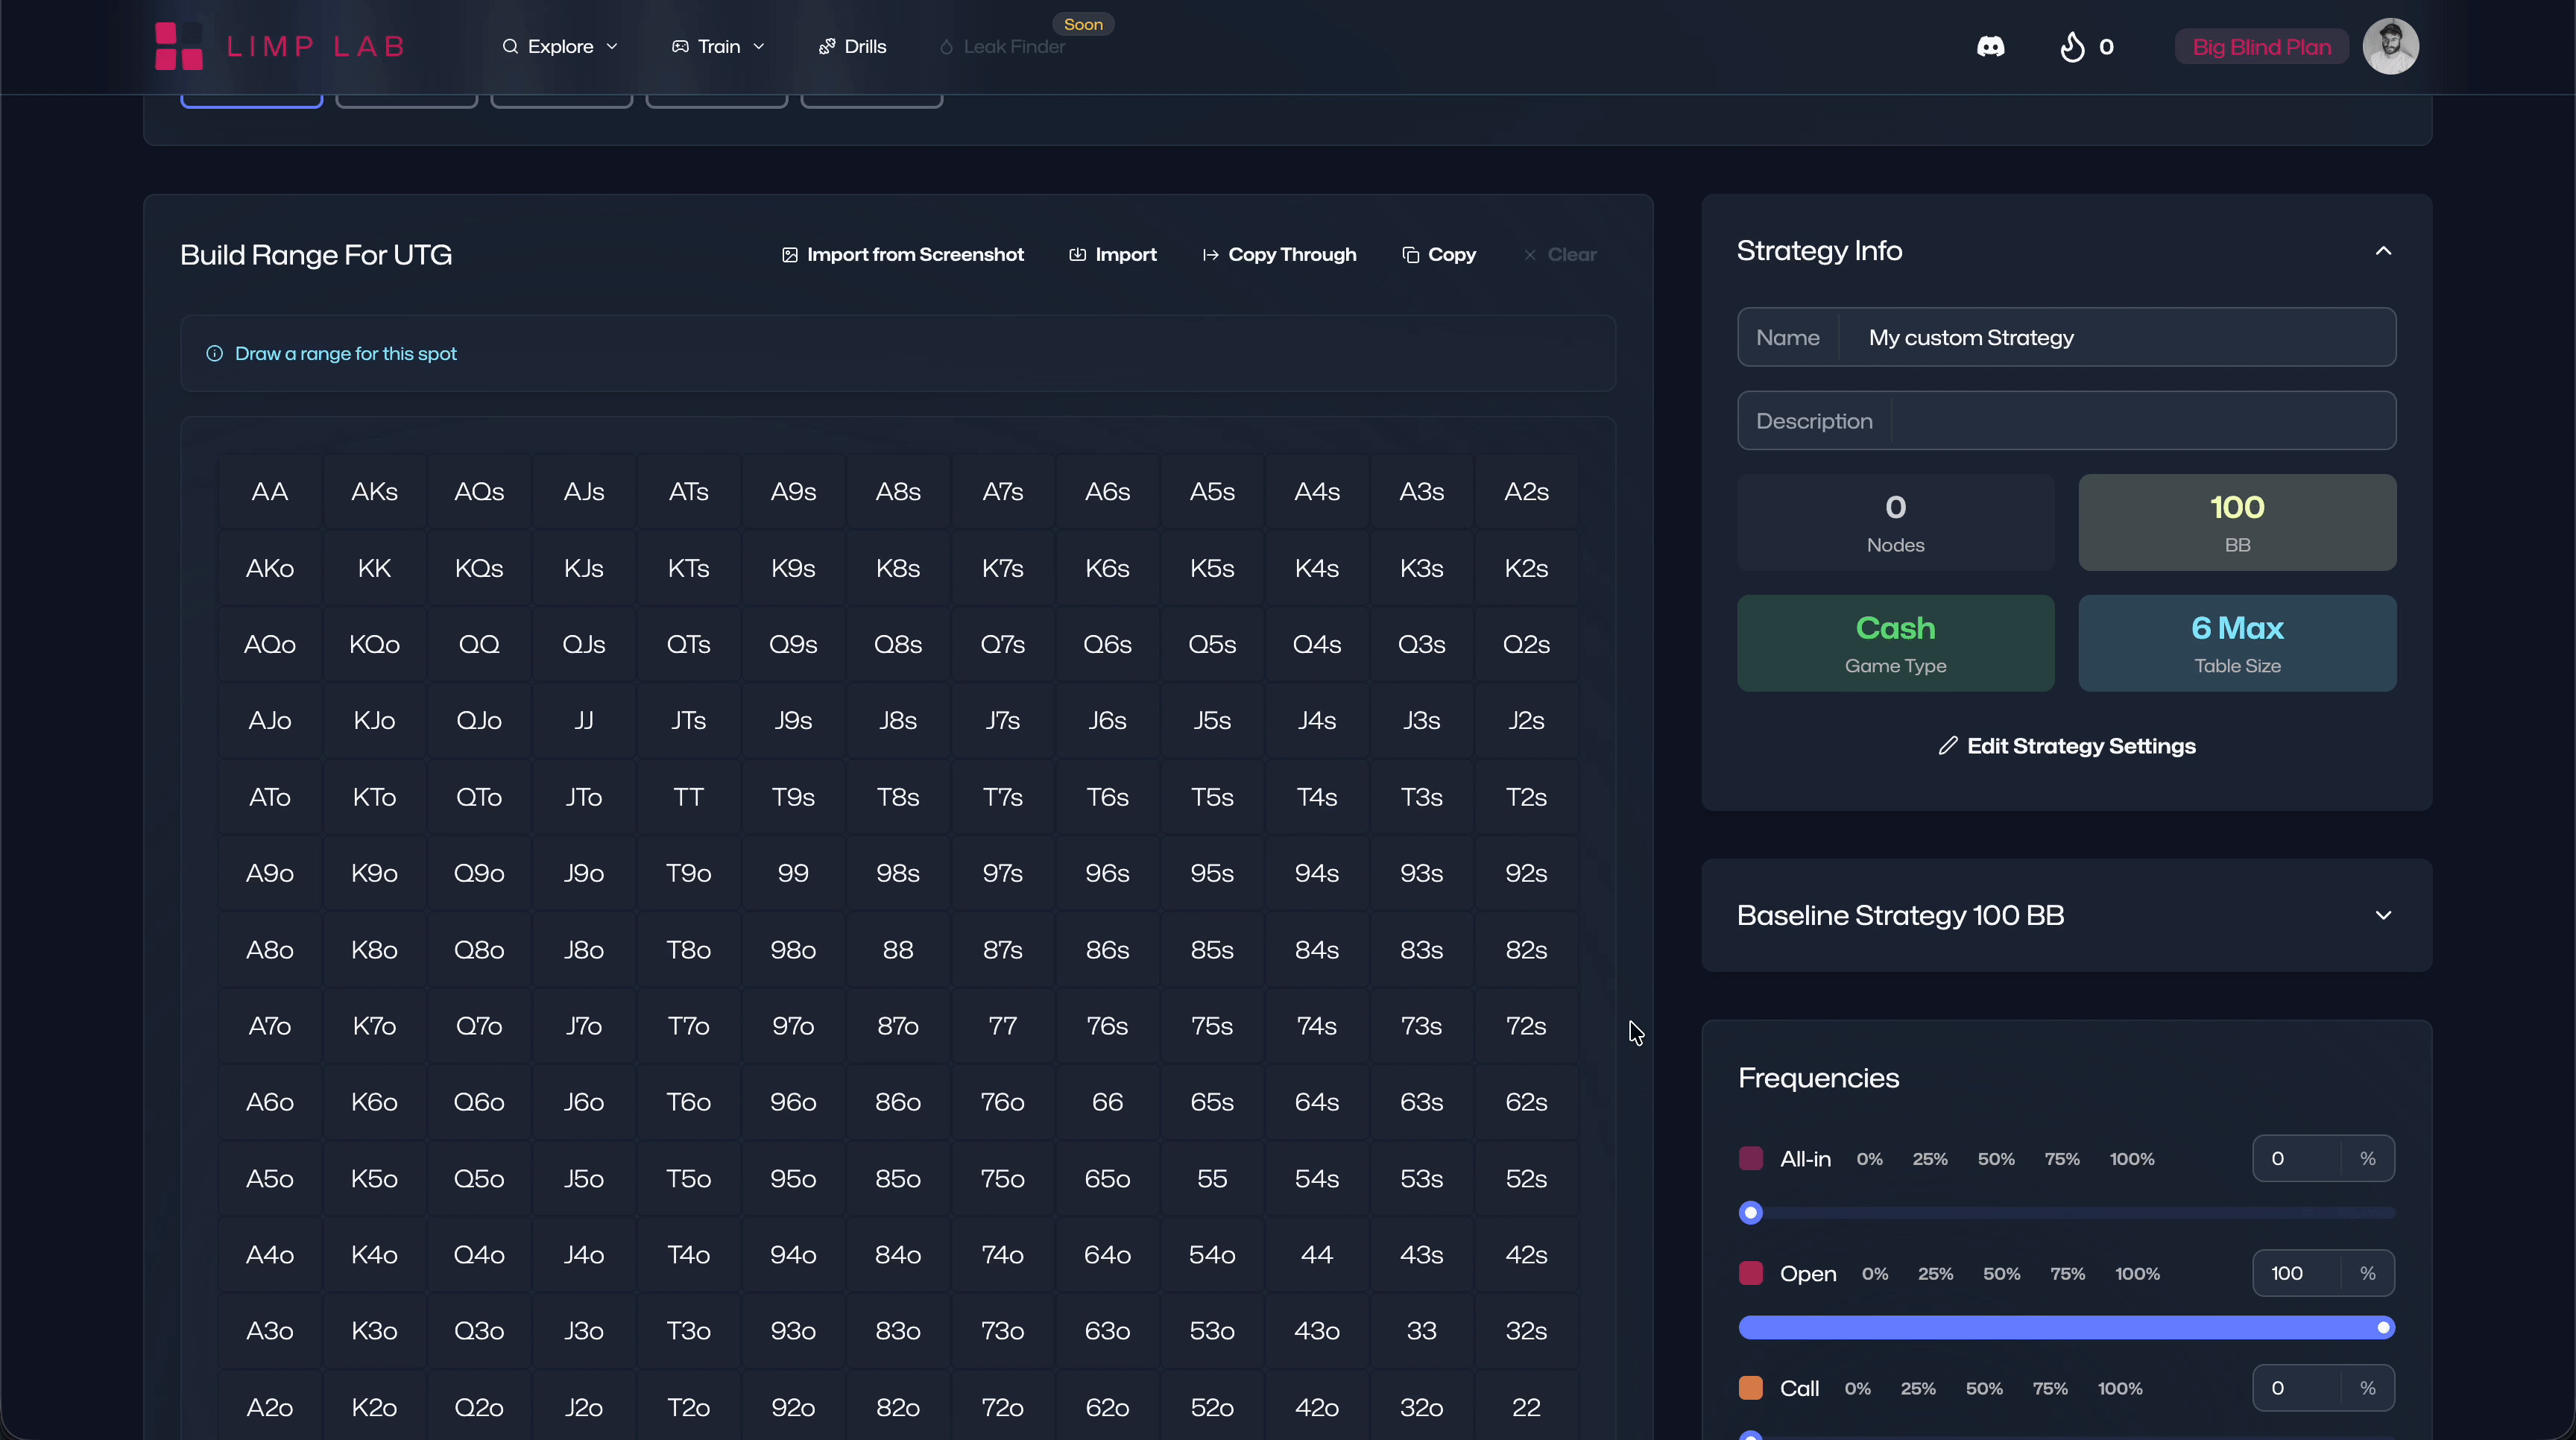Click the flame streak counter icon
The height and width of the screenshot is (1440, 2576).
pyautogui.click(x=2072, y=47)
